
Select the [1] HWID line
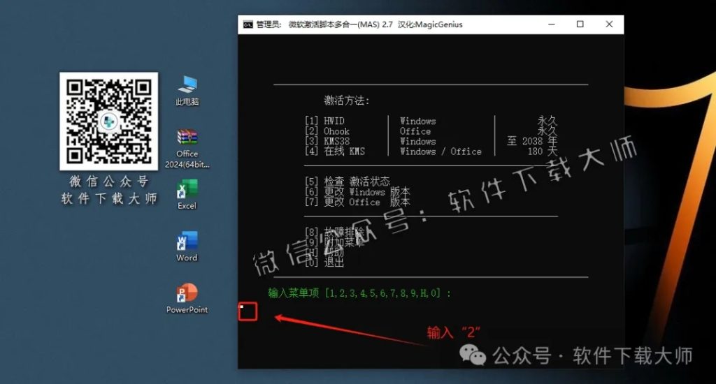325,121
